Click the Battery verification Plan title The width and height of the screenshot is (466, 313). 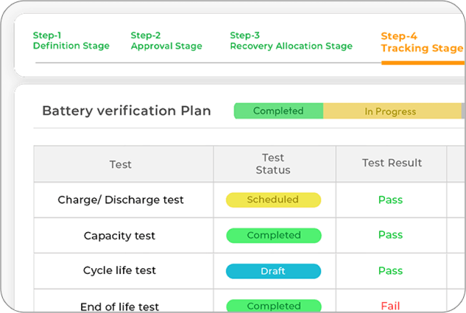126,111
